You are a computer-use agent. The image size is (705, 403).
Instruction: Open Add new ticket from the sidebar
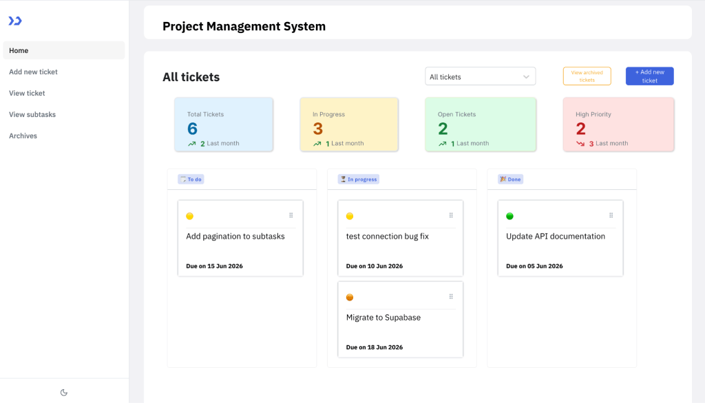[33, 72]
